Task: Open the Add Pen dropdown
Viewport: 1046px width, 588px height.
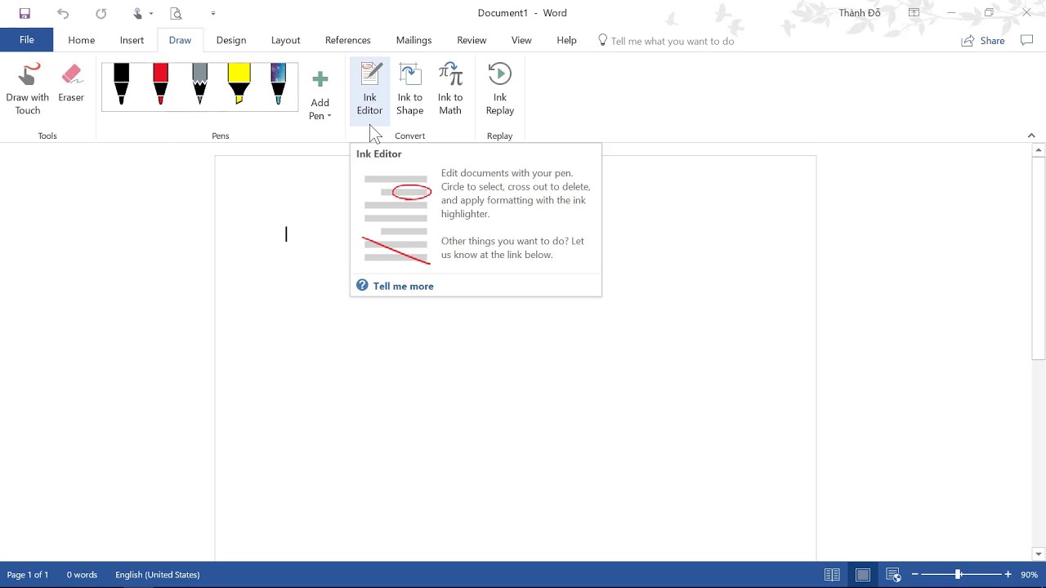Action: (x=320, y=96)
